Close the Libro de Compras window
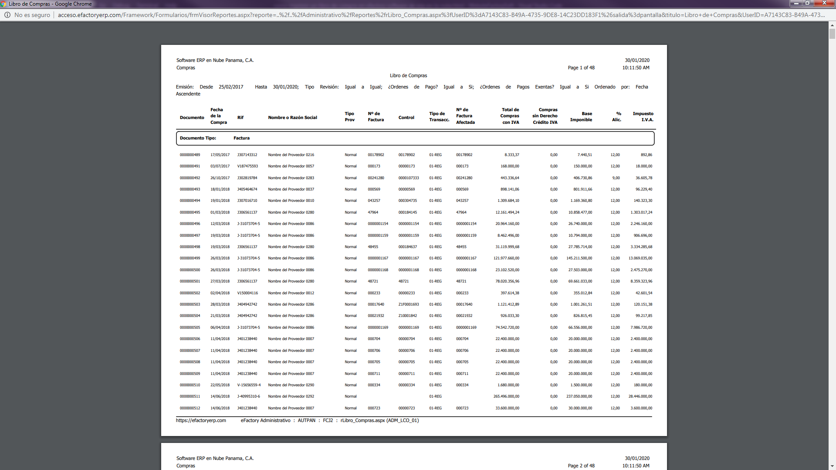 pos(824,3)
